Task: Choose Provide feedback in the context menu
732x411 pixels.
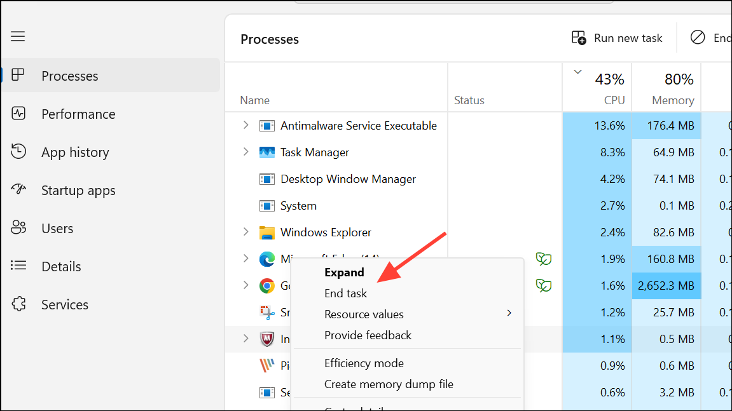Action: (x=369, y=335)
